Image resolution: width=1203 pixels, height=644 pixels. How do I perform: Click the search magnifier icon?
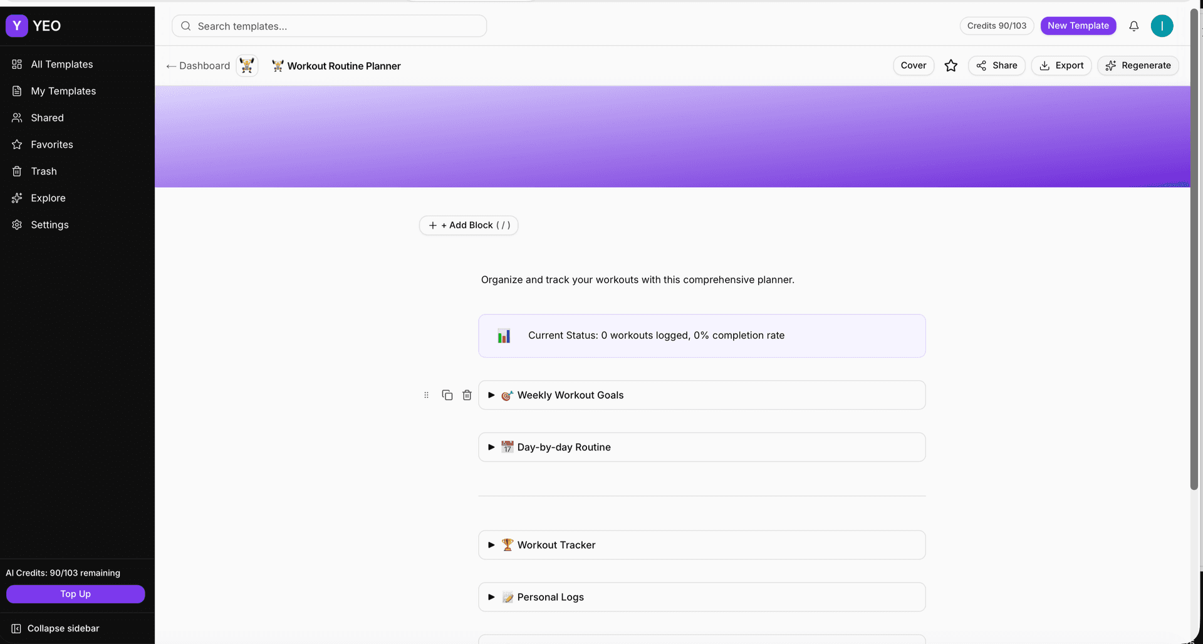185,26
